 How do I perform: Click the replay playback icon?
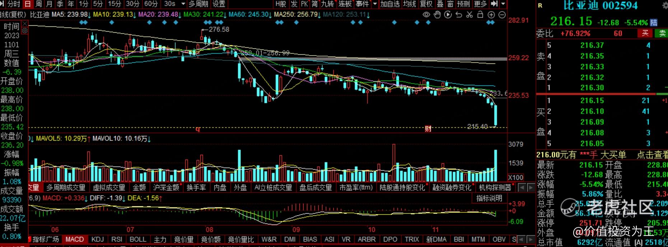click(x=448, y=15)
